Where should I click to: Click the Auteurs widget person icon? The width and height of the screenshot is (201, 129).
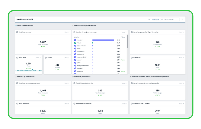[x=46, y=58]
